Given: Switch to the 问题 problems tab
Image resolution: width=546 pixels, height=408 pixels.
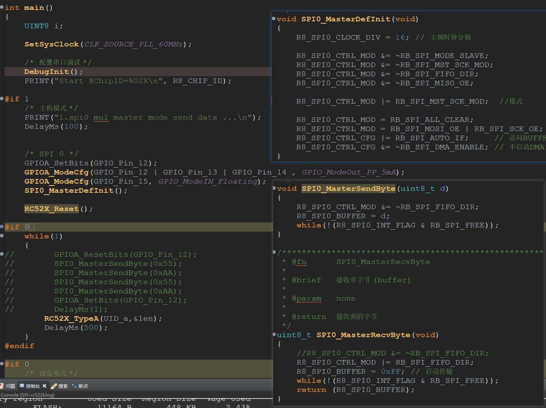Looking at the screenshot, I should pos(8,386).
